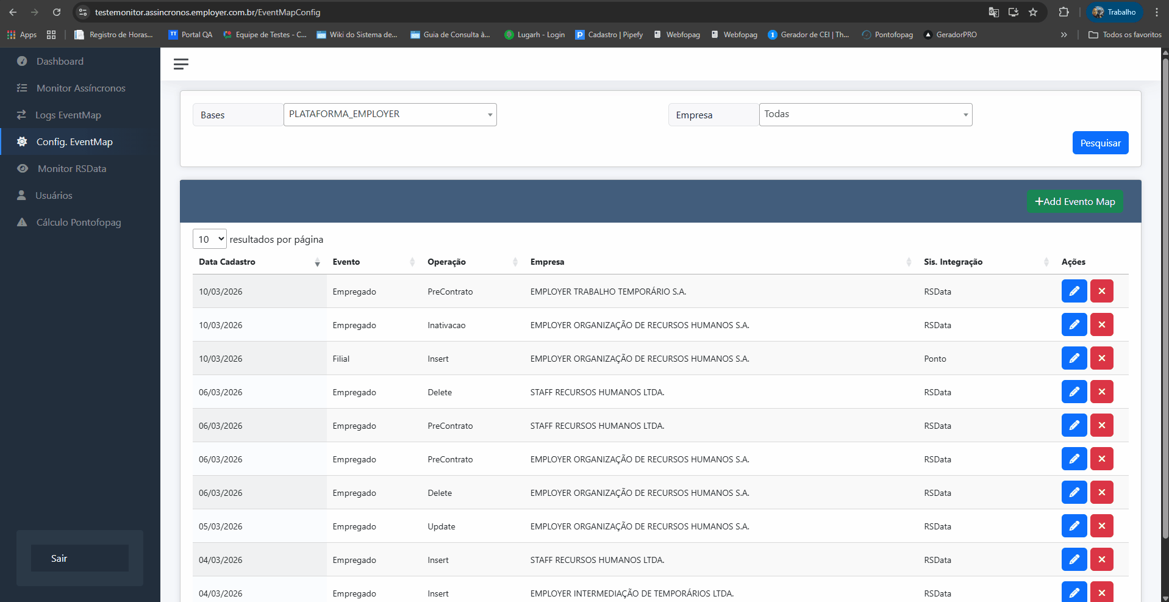Screen dimensions: 1169x602
Task: Click the Add Evento Map button
Action: pos(1074,201)
